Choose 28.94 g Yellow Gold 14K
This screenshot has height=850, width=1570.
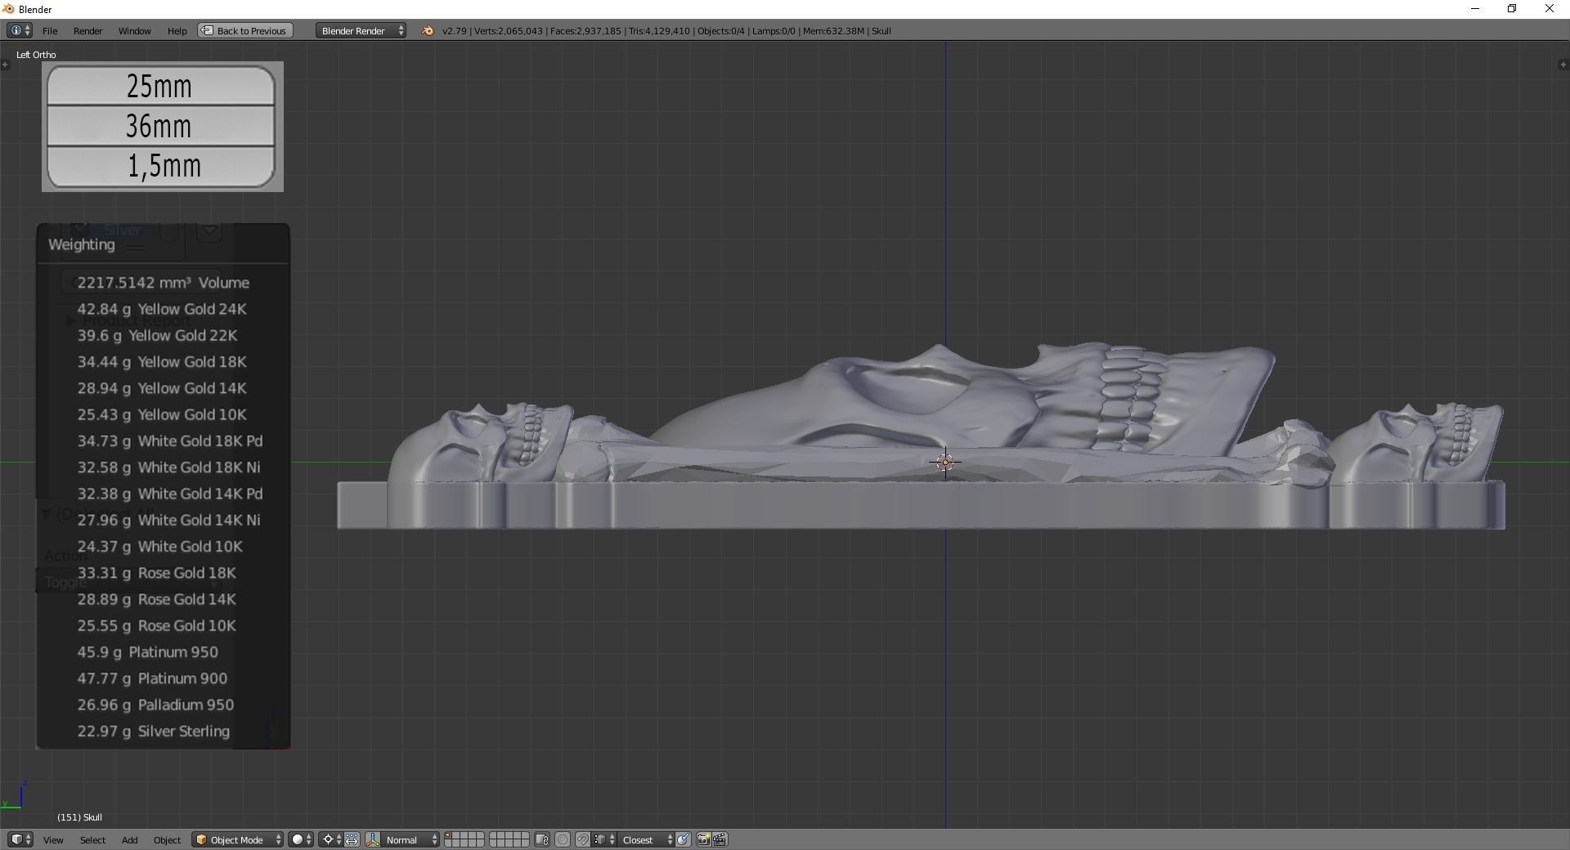(164, 388)
